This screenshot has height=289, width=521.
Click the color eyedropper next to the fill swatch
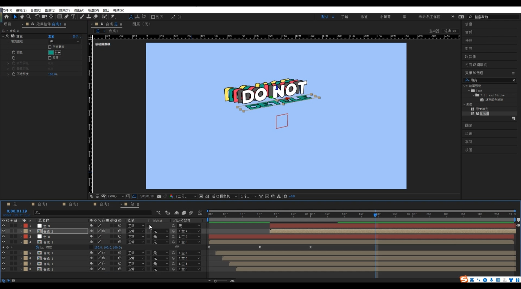tap(58, 52)
